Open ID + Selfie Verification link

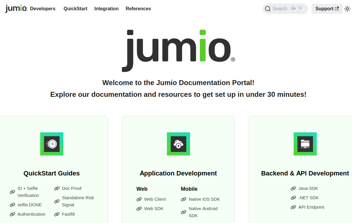(28, 192)
